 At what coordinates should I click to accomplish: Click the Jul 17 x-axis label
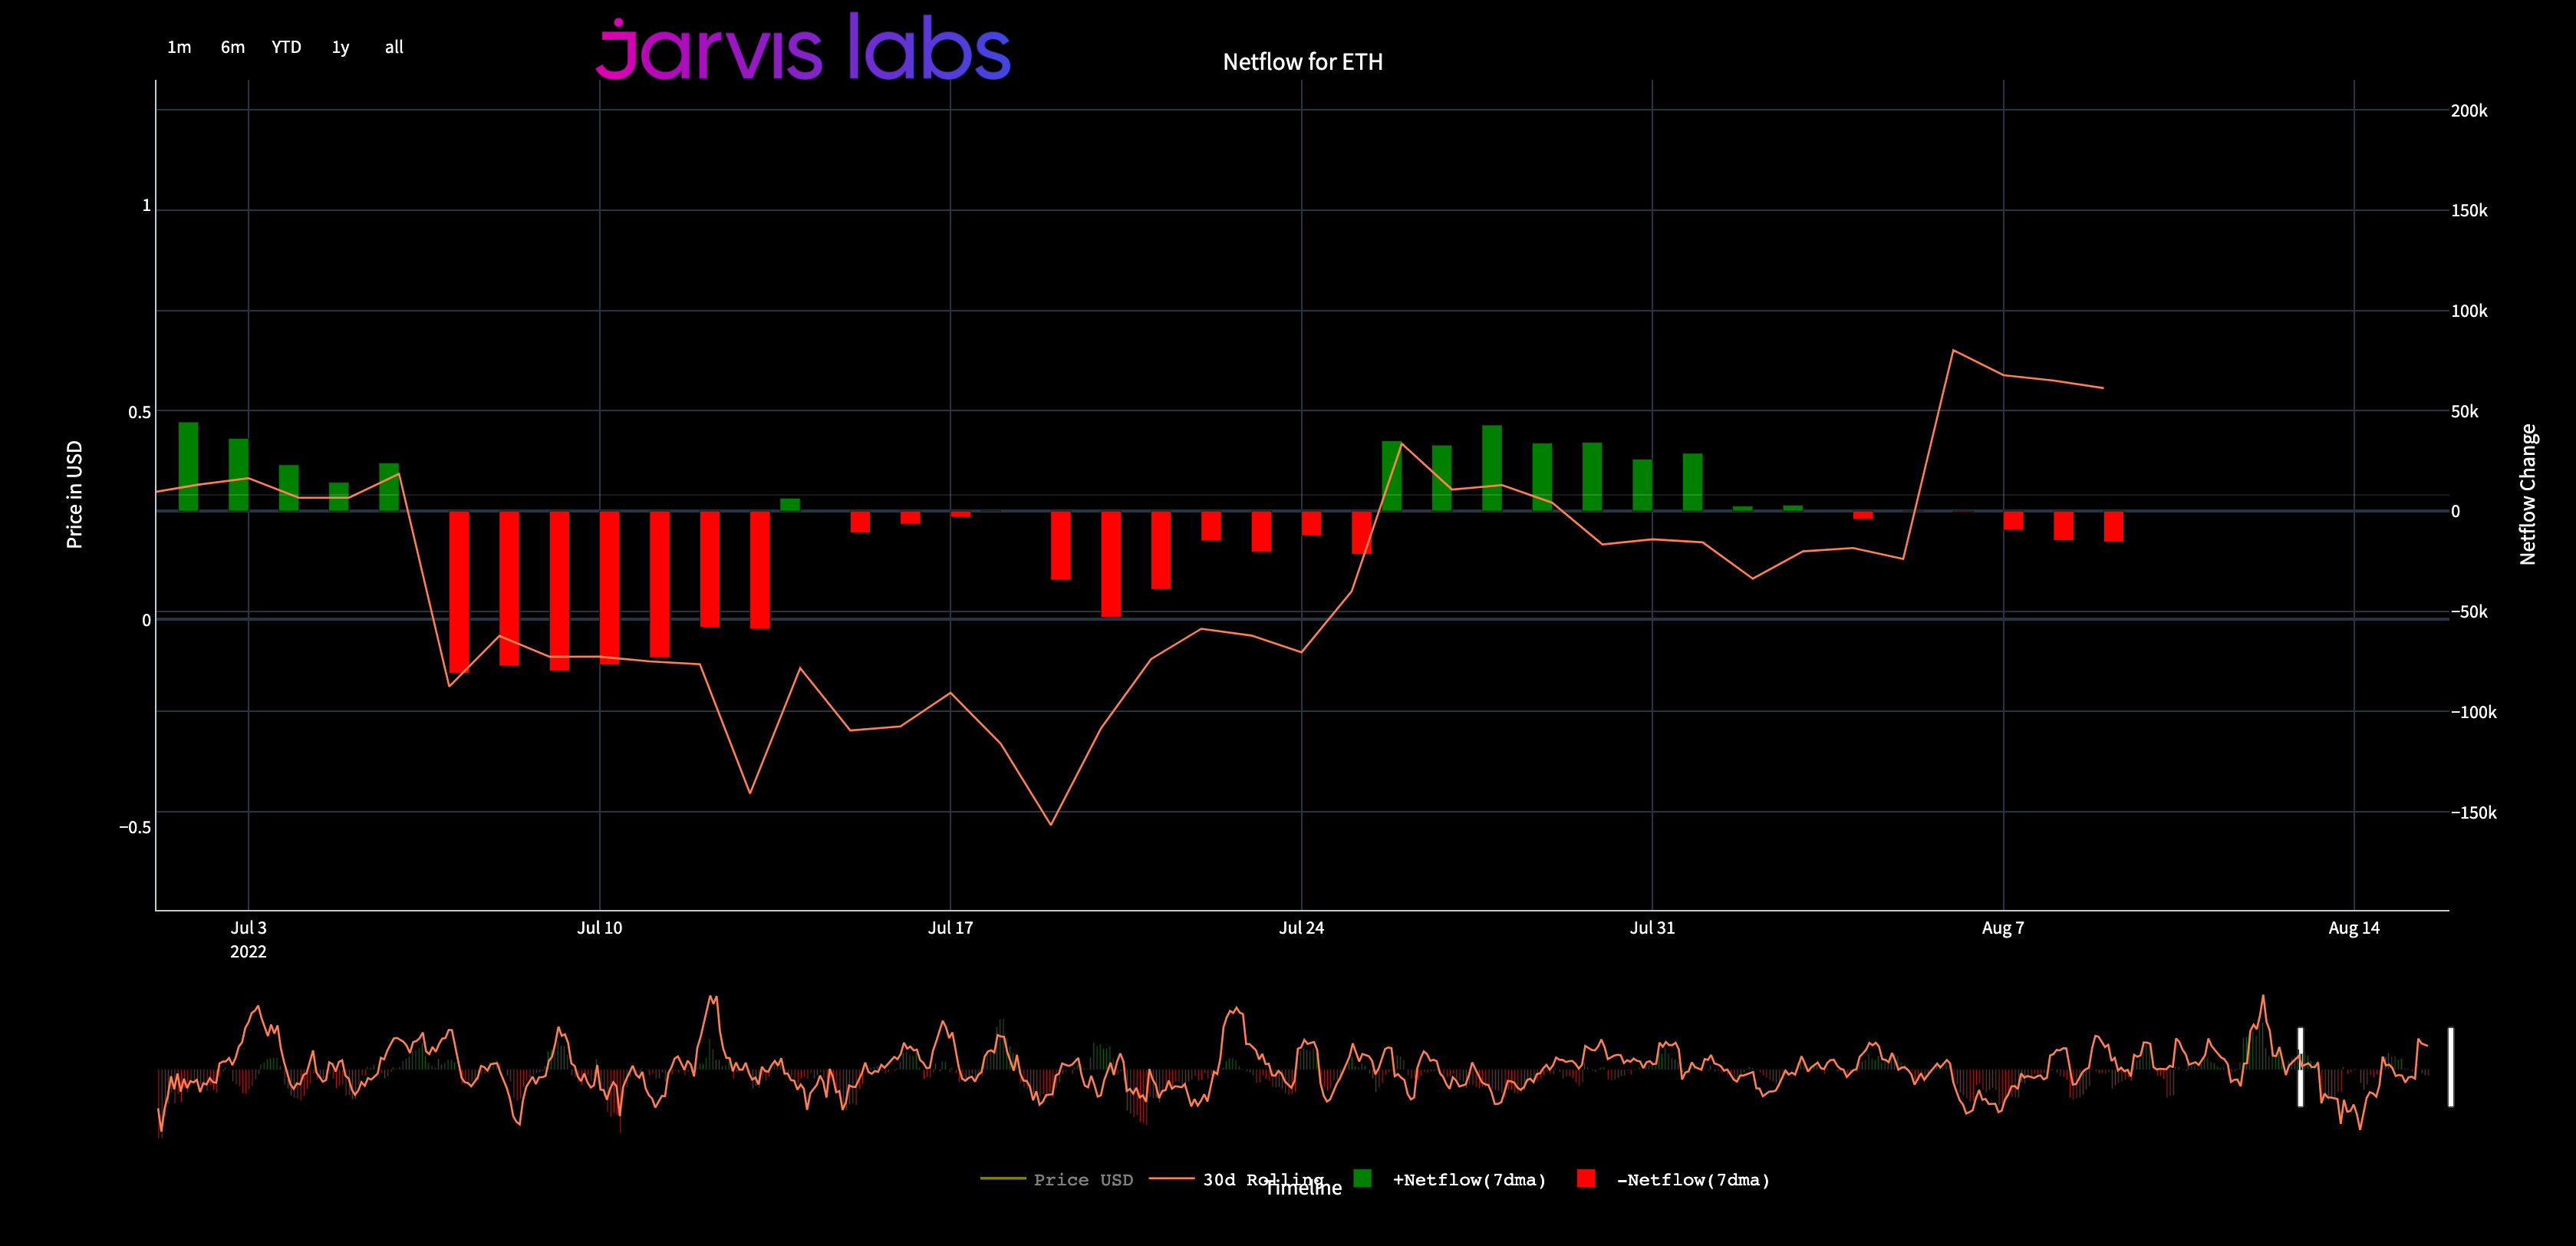pos(950,928)
